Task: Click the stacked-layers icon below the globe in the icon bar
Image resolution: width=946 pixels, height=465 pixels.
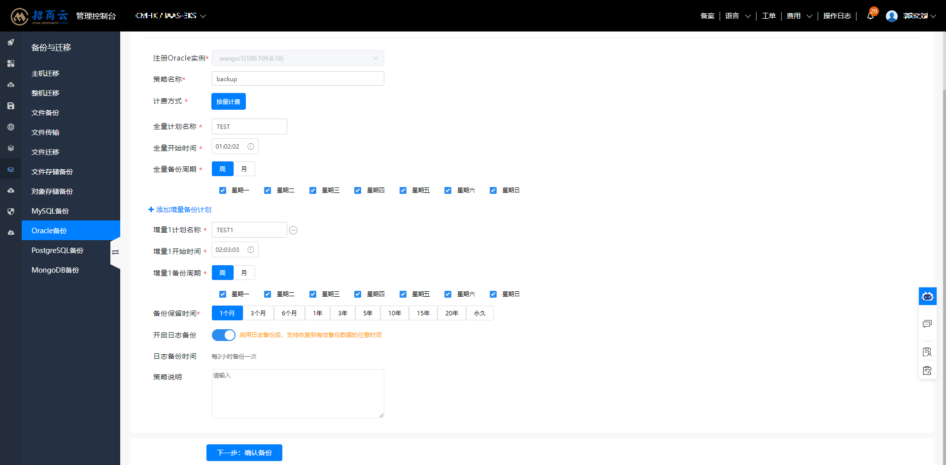Action: [11, 148]
